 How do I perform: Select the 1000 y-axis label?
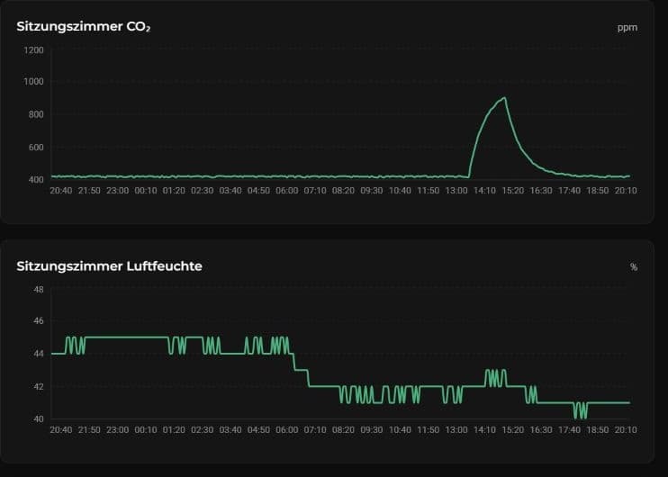(33, 81)
